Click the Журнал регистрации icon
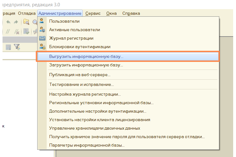The width and height of the screenshot is (236, 157). click(42, 38)
